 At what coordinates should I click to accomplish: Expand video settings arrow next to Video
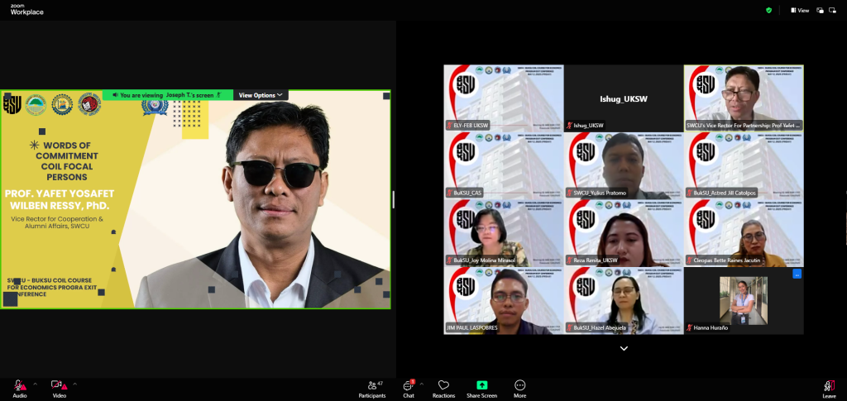[74, 384]
